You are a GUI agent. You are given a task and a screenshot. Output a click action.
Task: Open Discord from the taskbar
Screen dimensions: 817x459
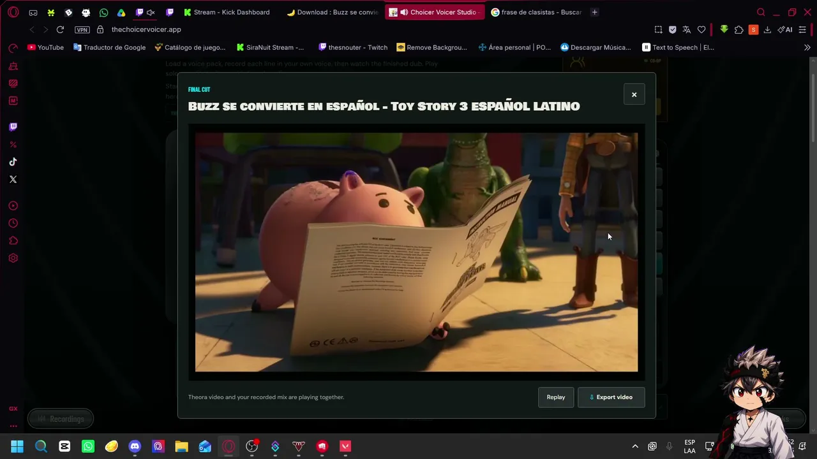pos(135,446)
